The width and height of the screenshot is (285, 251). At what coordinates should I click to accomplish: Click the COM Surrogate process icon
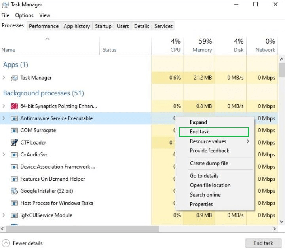[x=14, y=131]
